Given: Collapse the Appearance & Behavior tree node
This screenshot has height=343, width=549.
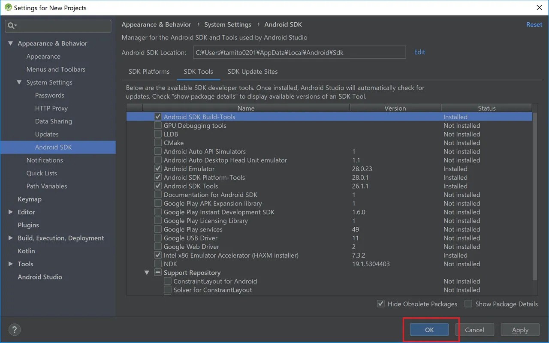Looking at the screenshot, I should (10, 43).
